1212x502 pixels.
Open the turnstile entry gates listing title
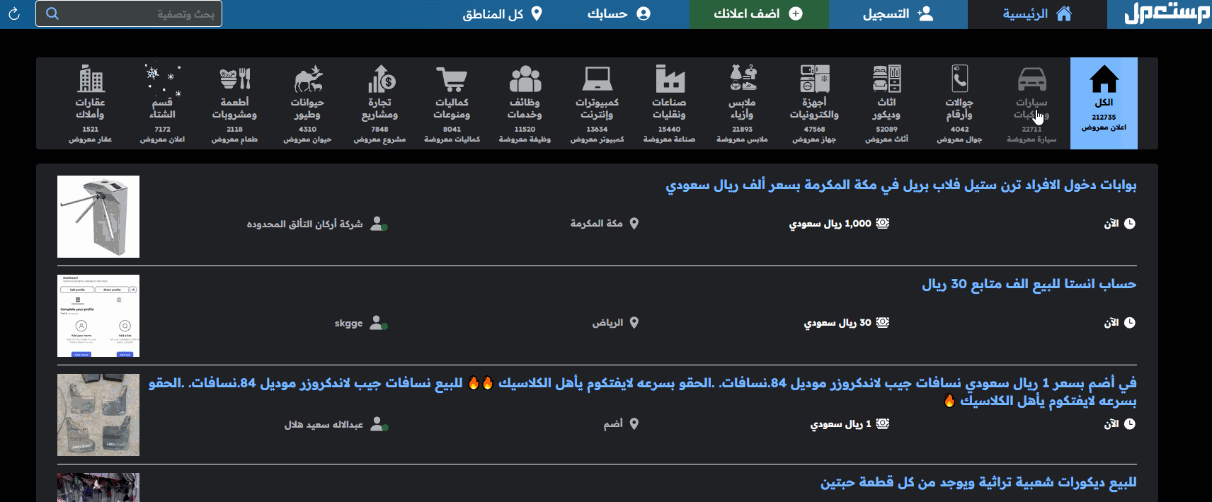coord(901,186)
